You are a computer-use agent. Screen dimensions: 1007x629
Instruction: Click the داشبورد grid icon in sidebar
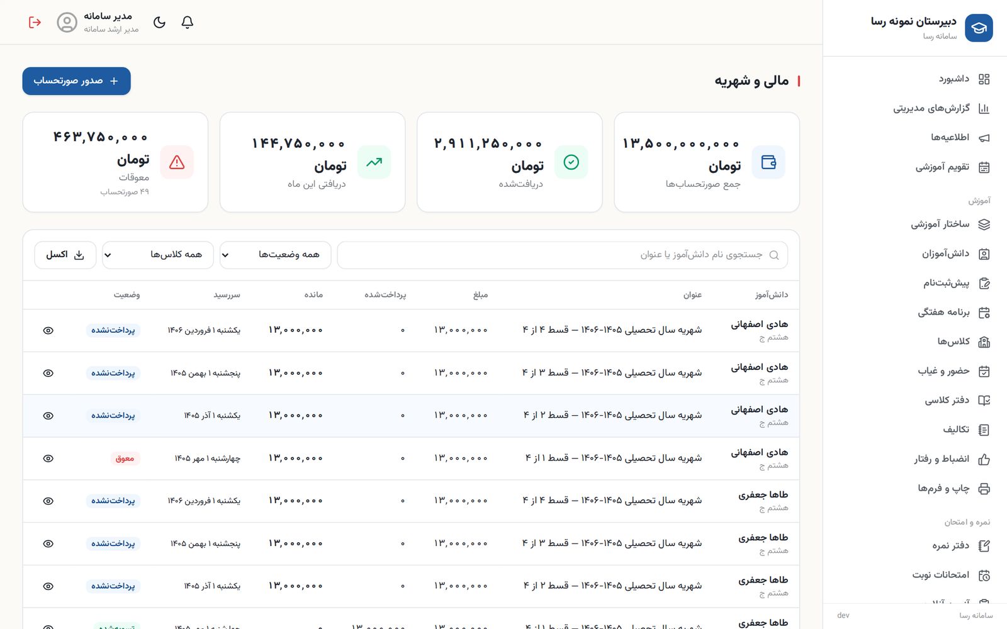click(984, 79)
